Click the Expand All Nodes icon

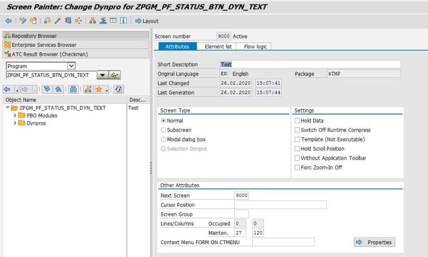(x=47, y=89)
